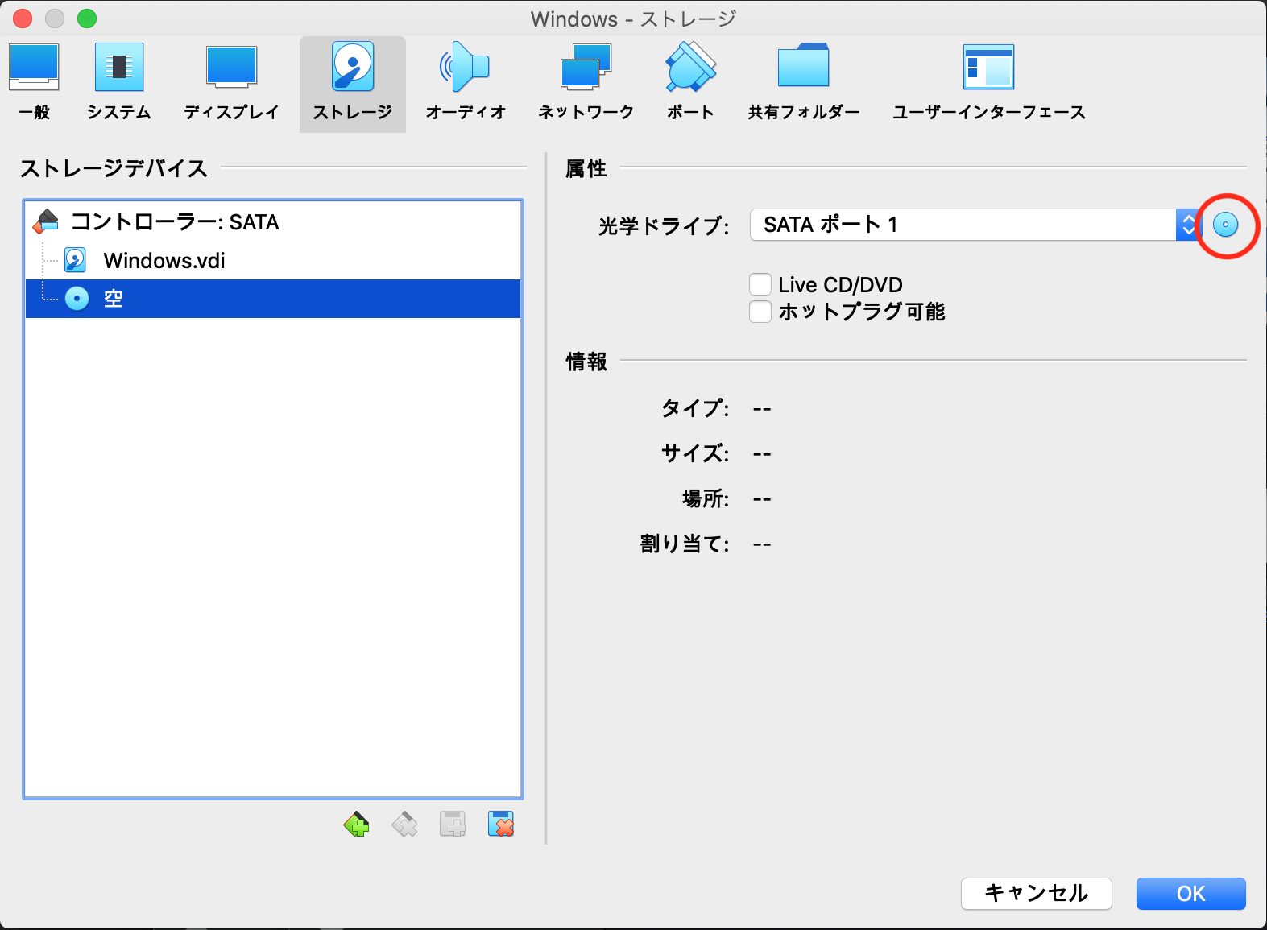The width and height of the screenshot is (1267, 930).
Task: Enable the Live CD/DVD checkbox
Action: tap(760, 284)
